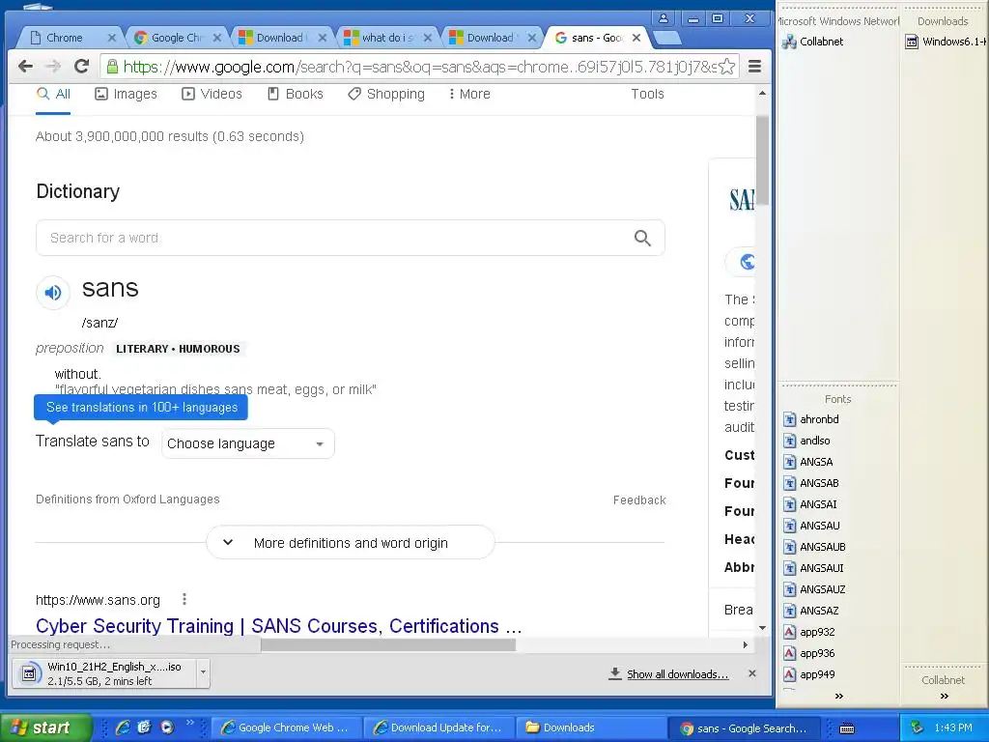
Task: Click the globe icon in the knowledge panel
Action: [747, 261]
